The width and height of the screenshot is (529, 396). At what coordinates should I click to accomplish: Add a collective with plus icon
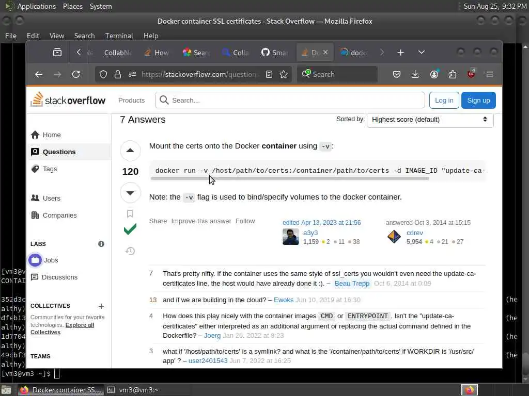click(x=101, y=306)
